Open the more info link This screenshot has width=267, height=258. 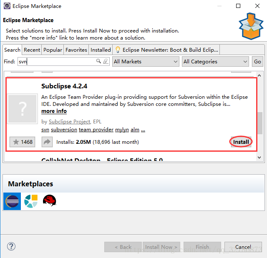click(x=54, y=111)
